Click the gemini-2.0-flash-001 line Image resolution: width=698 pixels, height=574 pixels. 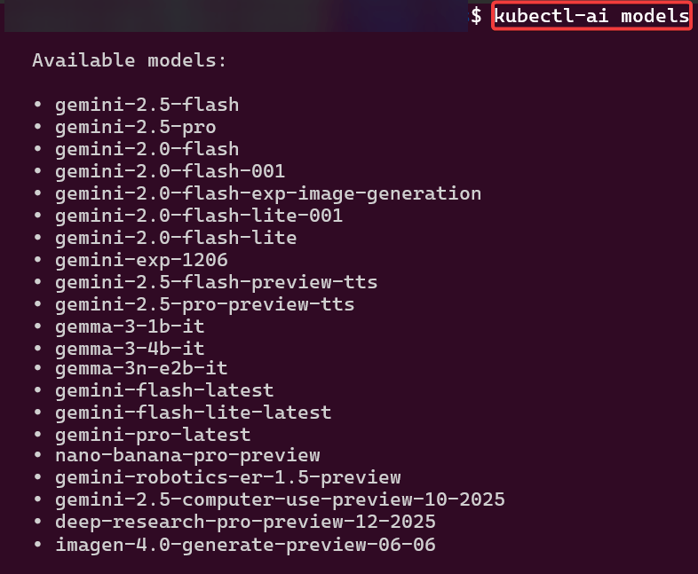click(170, 171)
